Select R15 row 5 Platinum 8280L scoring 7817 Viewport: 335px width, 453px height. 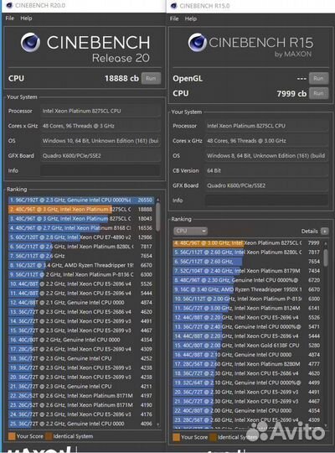point(248,253)
